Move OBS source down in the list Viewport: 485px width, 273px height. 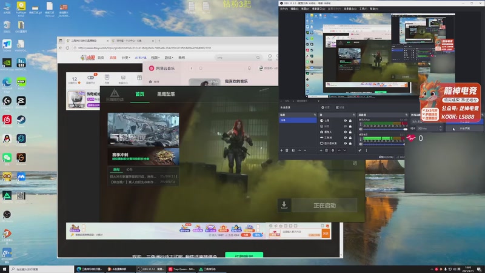pyautogui.click(x=344, y=150)
